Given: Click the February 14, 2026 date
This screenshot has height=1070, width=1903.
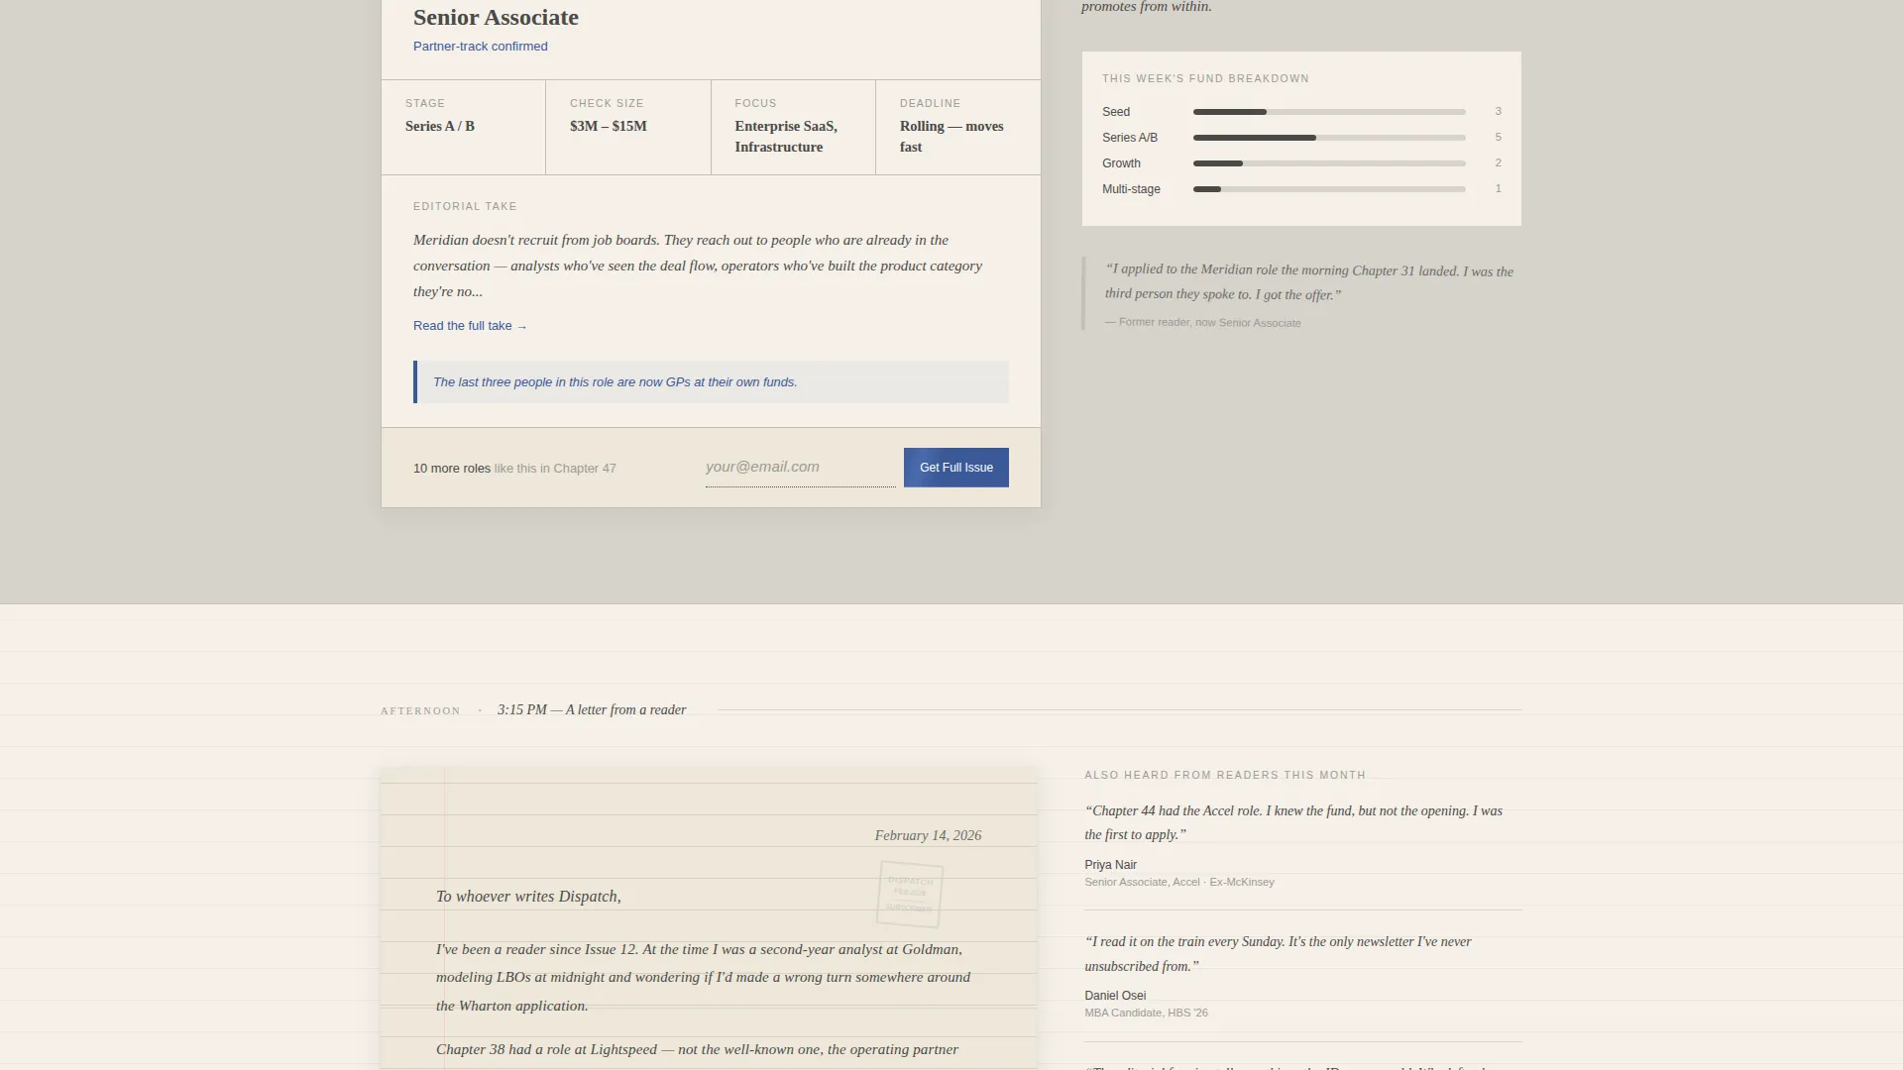Looking at the screenshot, I should tap(928, 836).
